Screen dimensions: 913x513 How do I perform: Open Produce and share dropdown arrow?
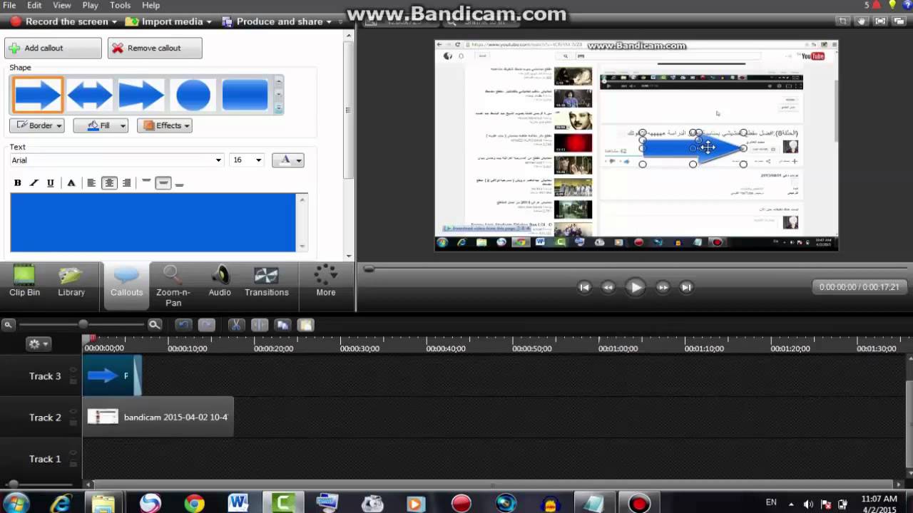(x=329, y=22)
